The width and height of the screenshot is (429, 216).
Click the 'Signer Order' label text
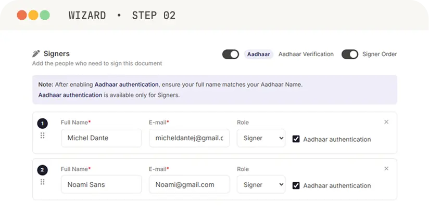pos(380,55)
